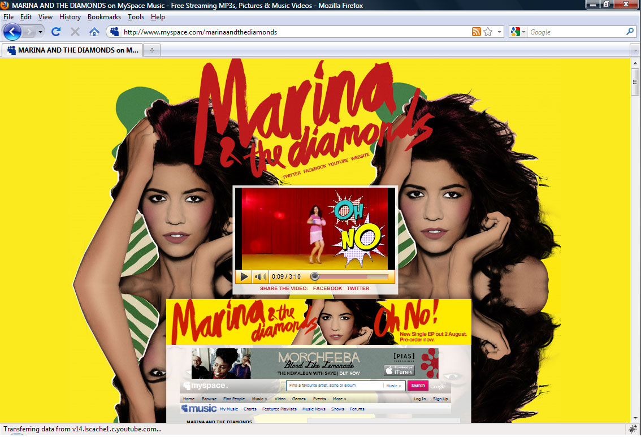Open the Video navigation link
This screenshot has height=437, width=641.
click(280, 399)
